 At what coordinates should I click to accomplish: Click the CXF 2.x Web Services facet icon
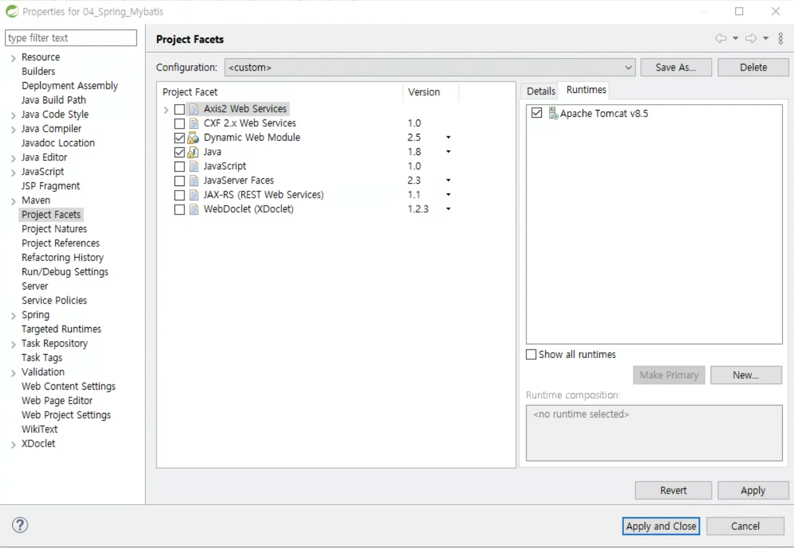(x=193, y=123)
